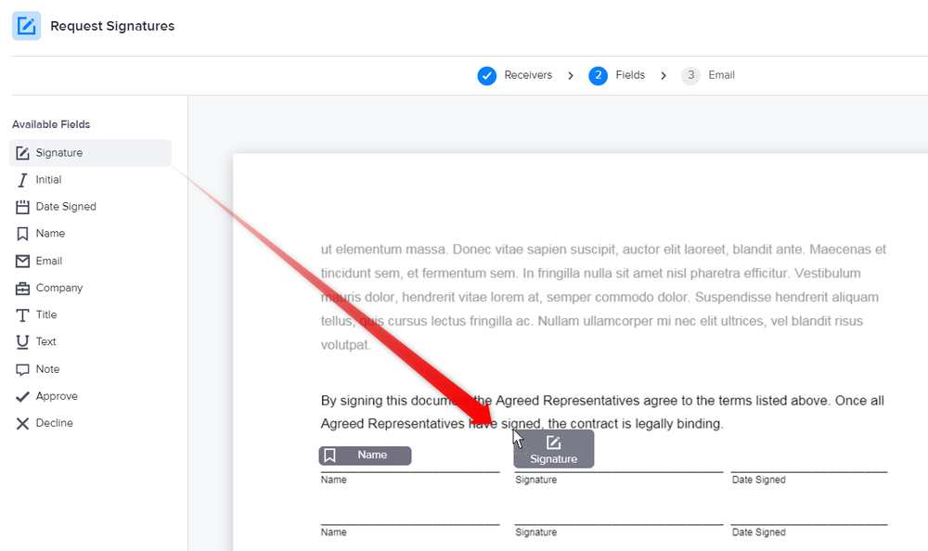The width and height of the screenshot is (928, 551).
Task: Select the placed Signature field label on document
Action: pos(553,458)
